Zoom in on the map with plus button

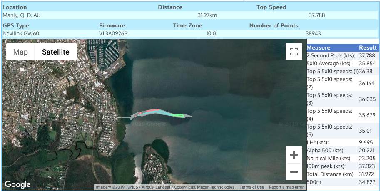coord(294,155)
